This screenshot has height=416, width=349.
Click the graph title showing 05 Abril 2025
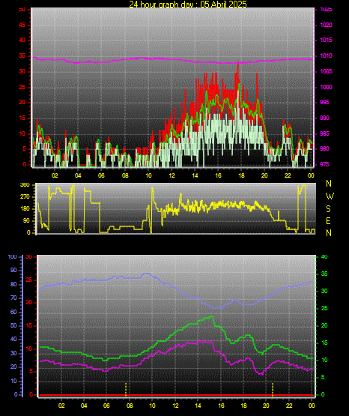188,4
